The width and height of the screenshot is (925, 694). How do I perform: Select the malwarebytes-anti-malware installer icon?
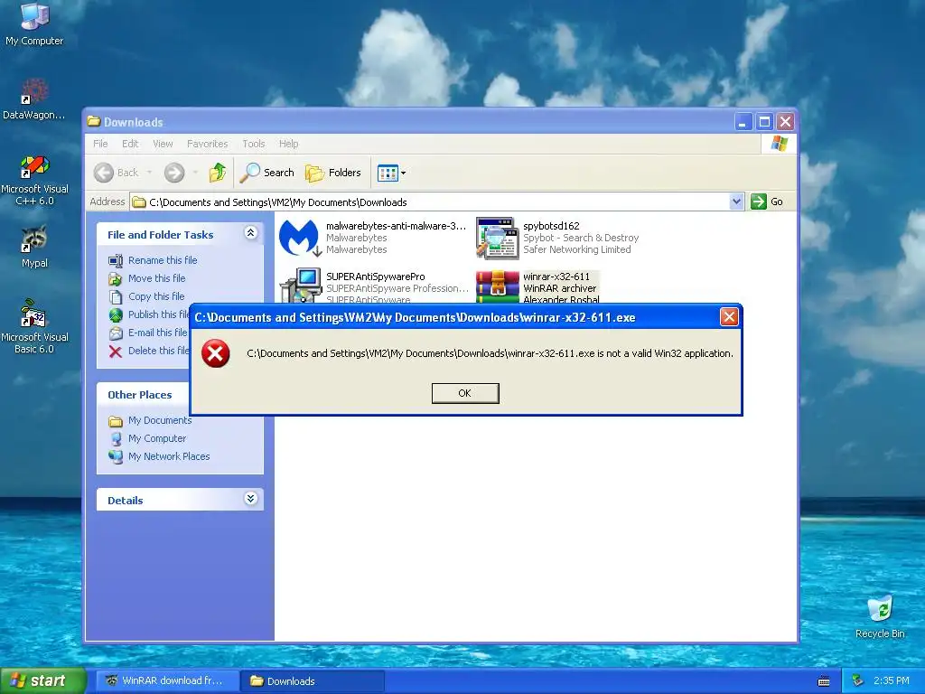[x=300, y=238]
